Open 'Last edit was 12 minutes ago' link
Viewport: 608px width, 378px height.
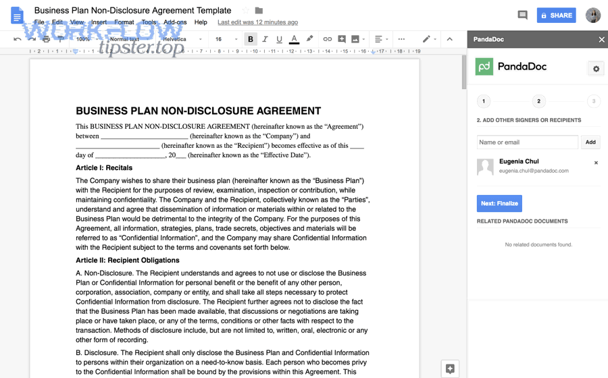tap(257, 22)
